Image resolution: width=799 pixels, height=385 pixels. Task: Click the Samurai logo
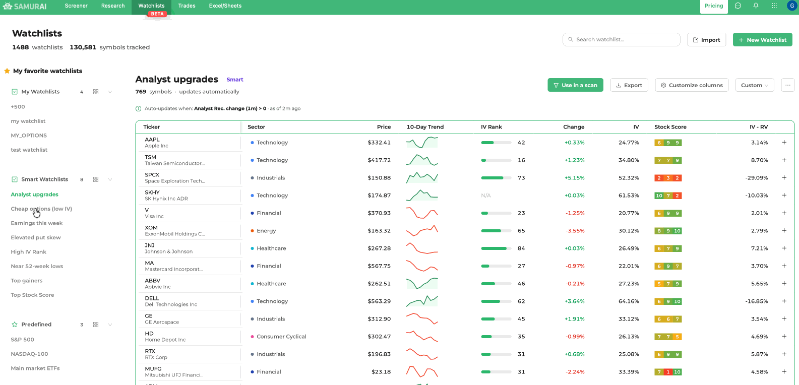click(25, 6)
